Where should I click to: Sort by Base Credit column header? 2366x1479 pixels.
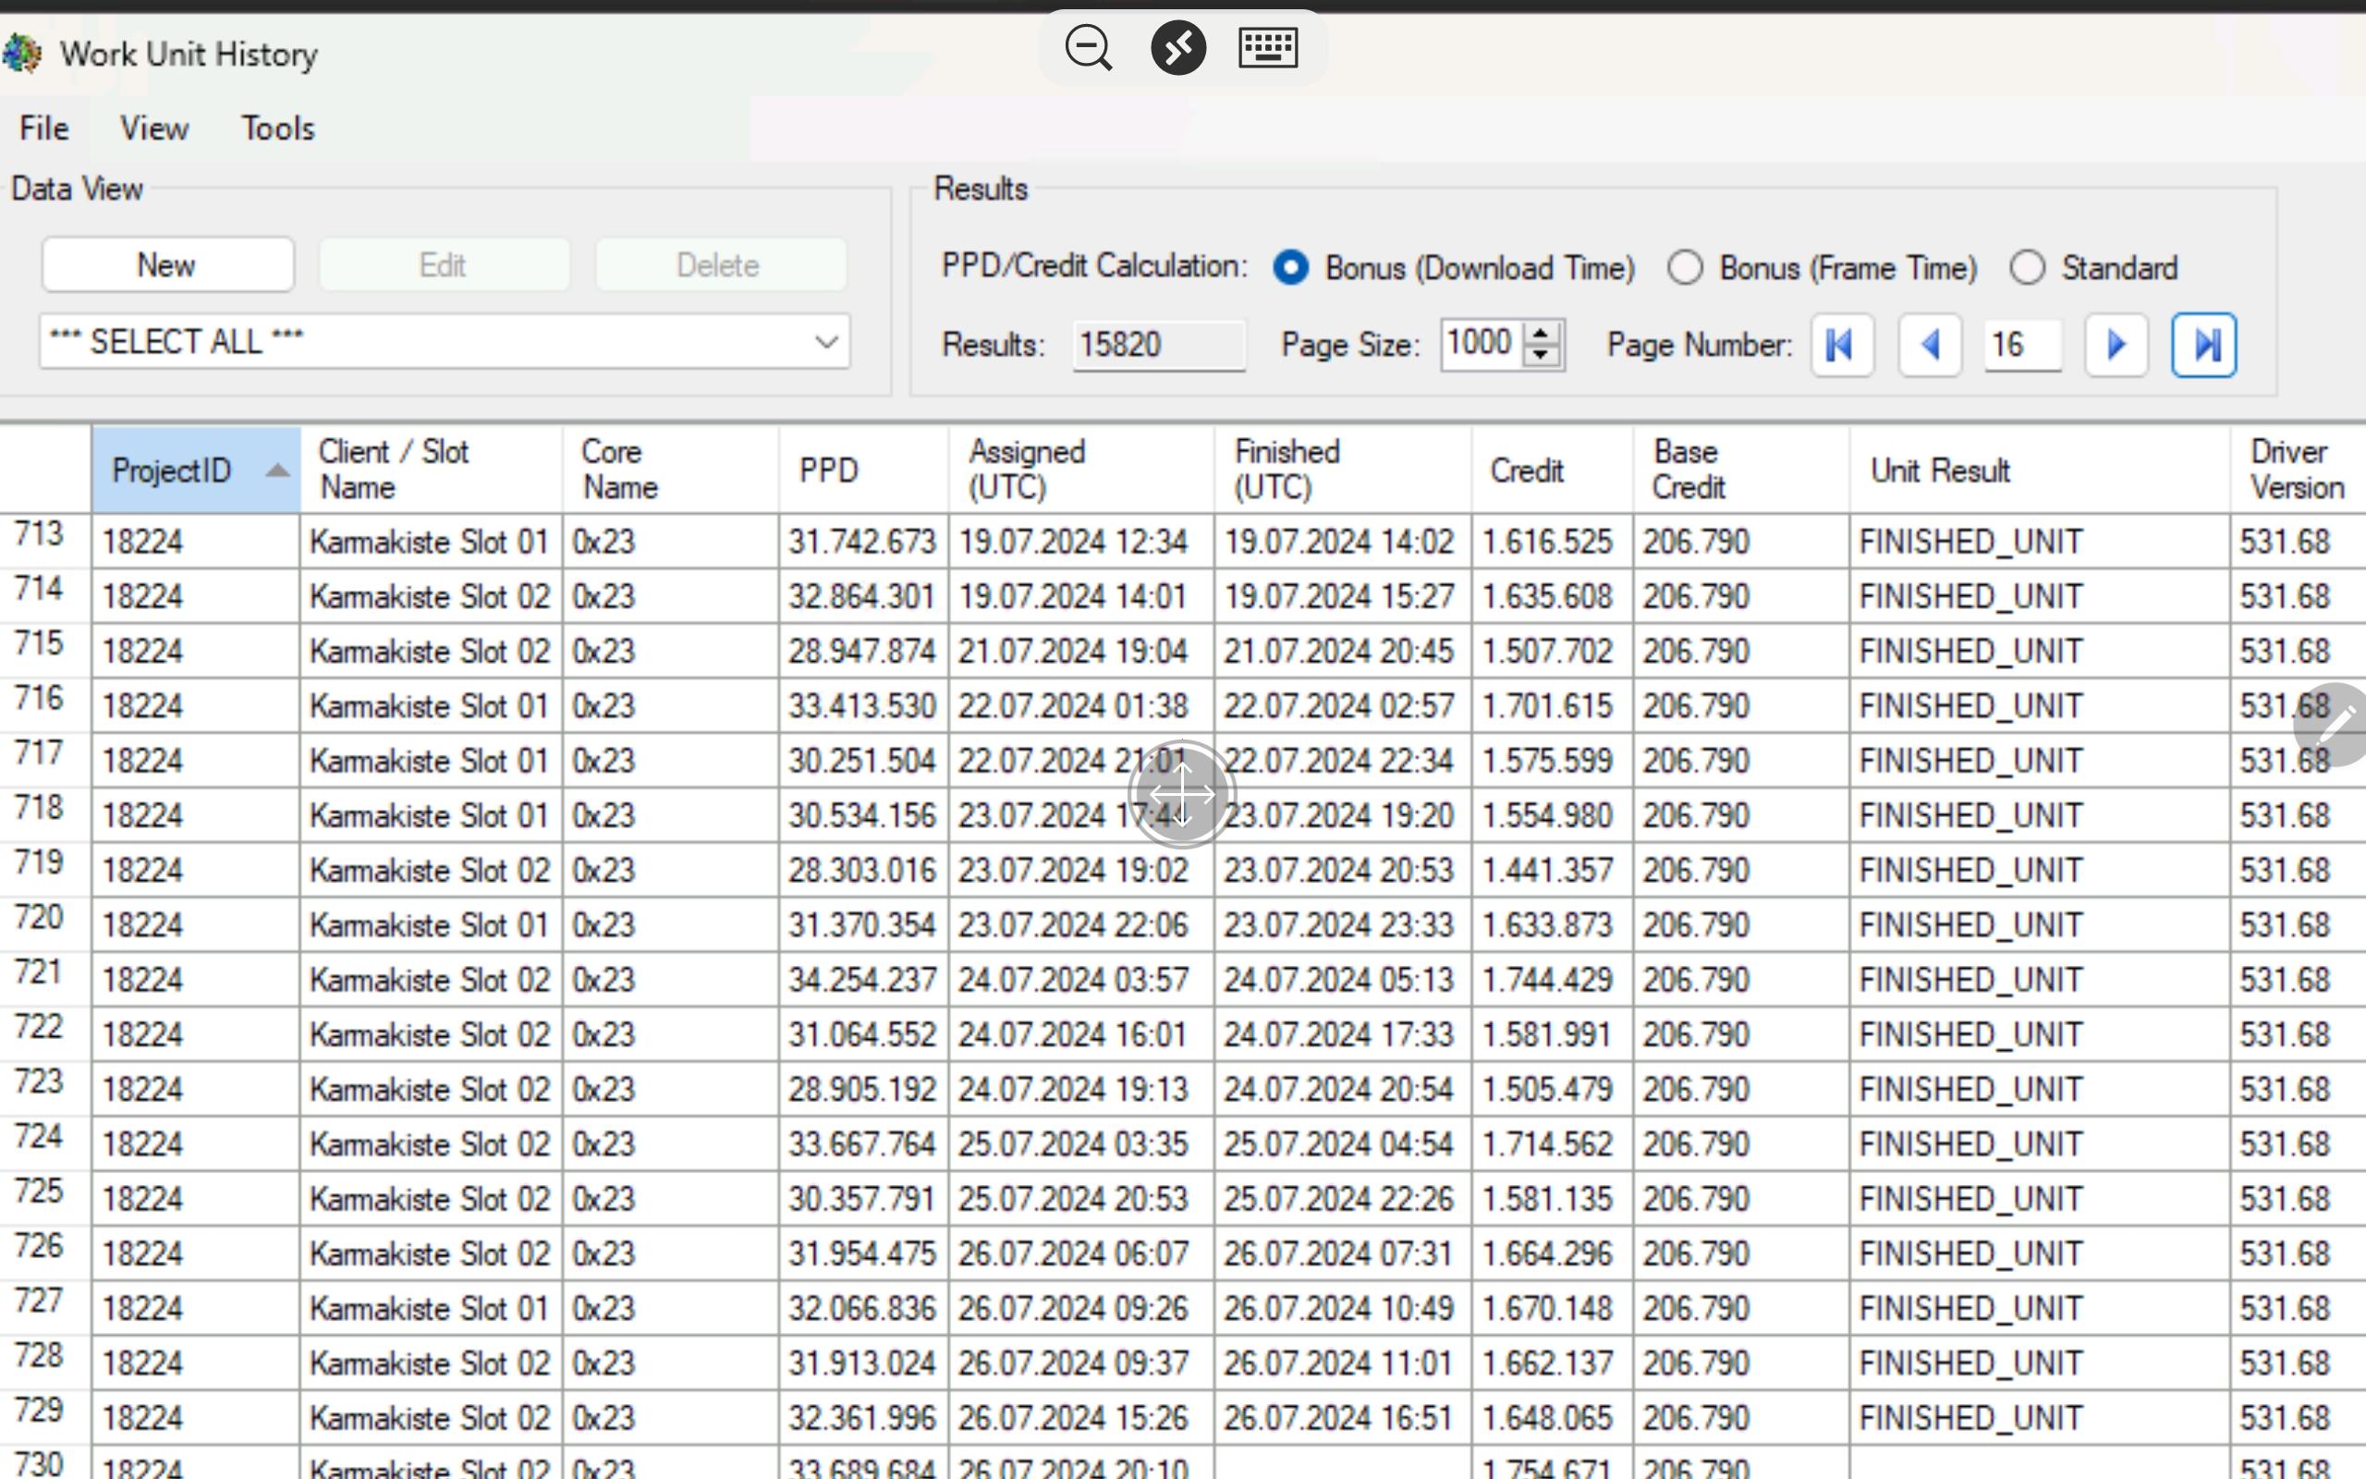click(x=1740, y=470)
